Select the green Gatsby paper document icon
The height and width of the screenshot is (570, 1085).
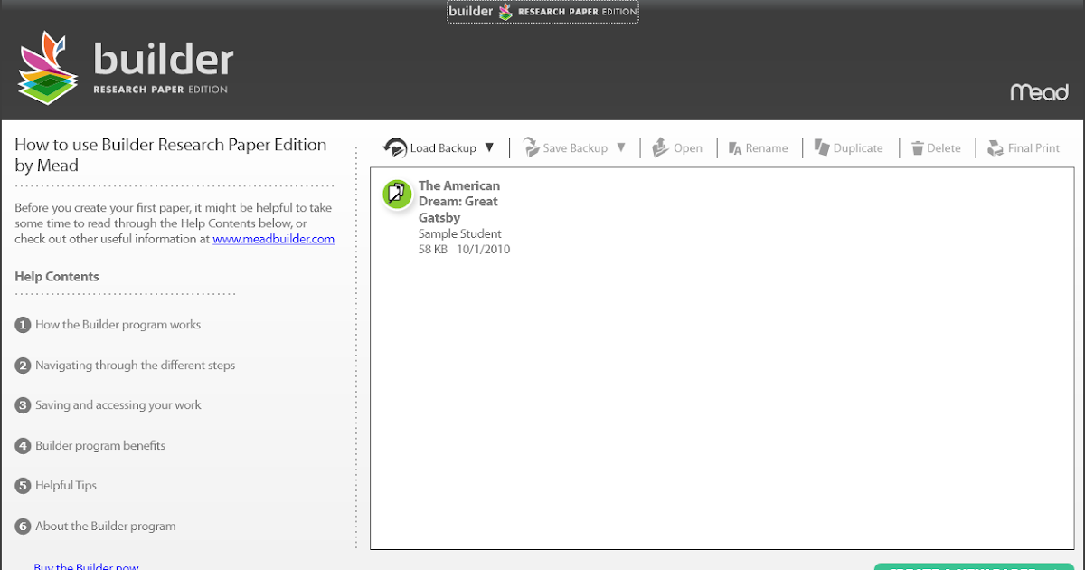pyautogui.click(x=397, y=194)
